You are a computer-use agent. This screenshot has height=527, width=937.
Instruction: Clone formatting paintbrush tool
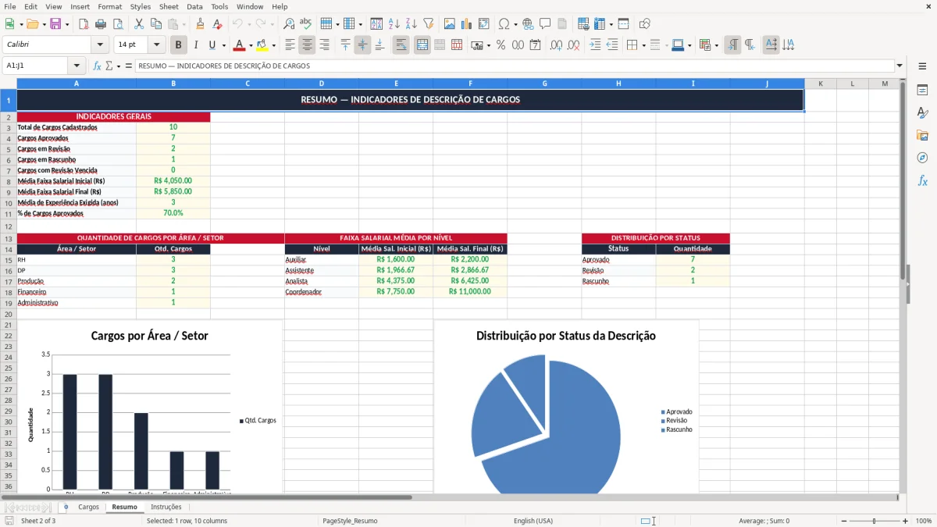(x=200, y=24)
